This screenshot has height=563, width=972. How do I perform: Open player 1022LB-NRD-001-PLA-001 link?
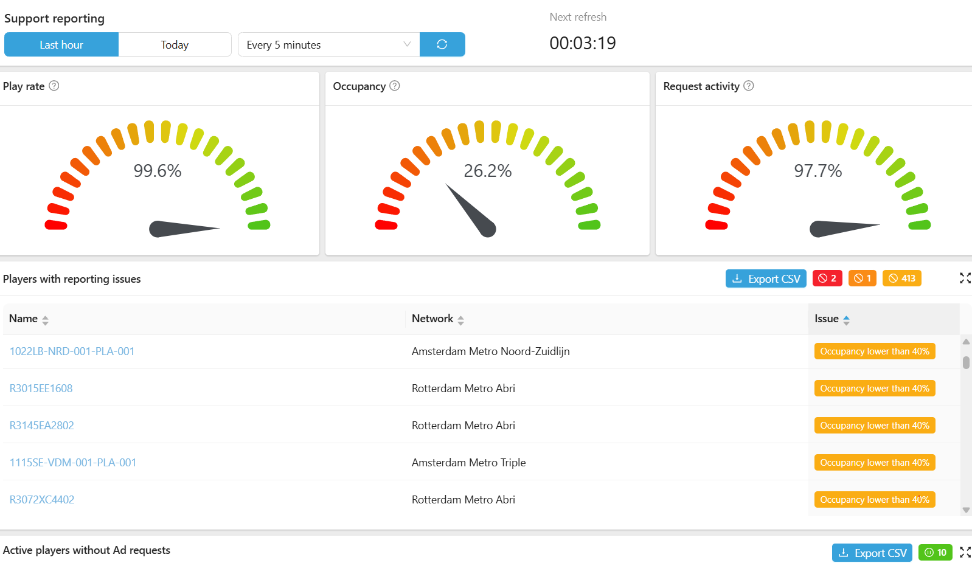tap(72, 351)
